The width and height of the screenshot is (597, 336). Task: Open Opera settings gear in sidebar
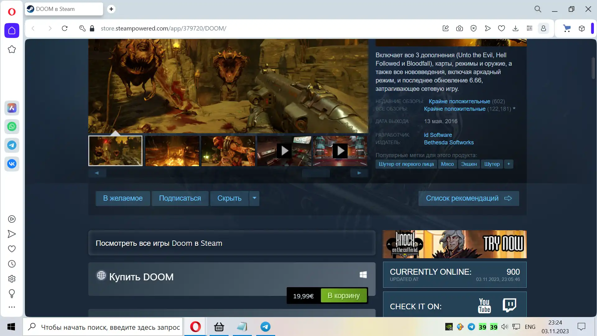point(12,279)
